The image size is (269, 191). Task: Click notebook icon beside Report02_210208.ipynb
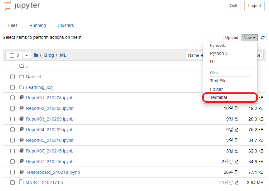point(22,108)
